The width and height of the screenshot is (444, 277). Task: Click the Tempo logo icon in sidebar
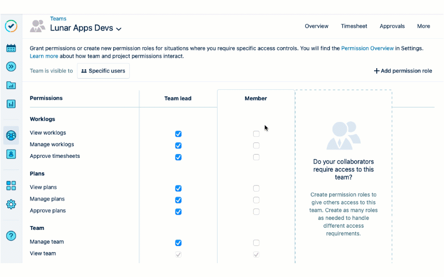(11, 26)
